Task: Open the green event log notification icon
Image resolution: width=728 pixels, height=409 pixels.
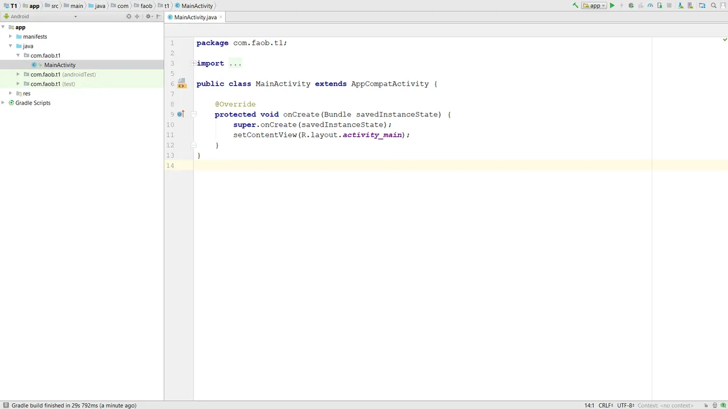Action: pyautogui.click(x=723, y=406)
